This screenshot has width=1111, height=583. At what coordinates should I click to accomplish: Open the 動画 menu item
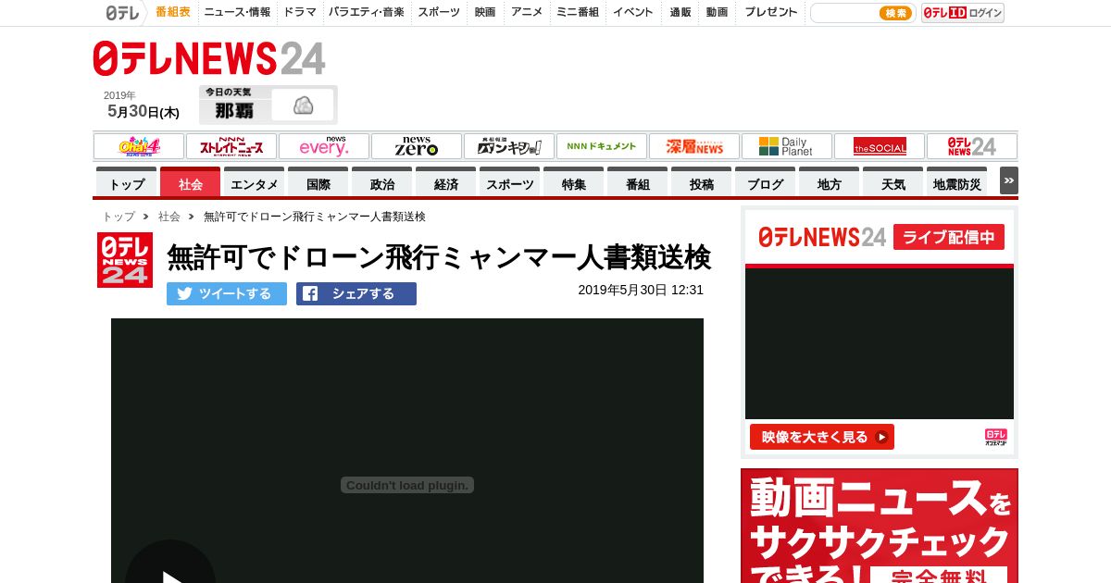point(717,13)
